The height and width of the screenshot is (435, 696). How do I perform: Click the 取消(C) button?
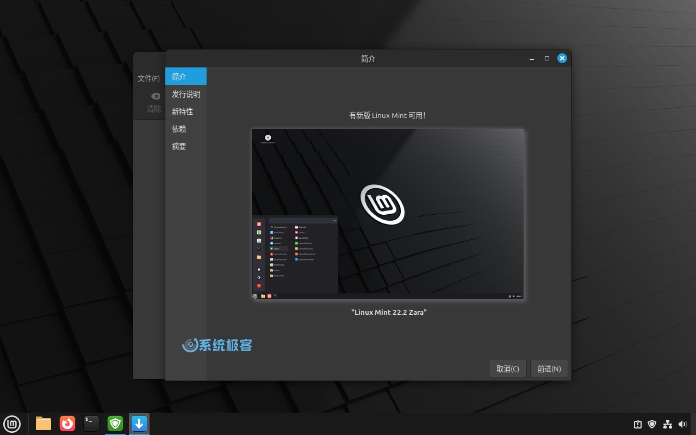(508, 368)
